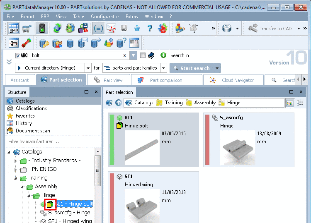Expand the Industry Standards tree node
The width and height of the screenshot is (311, 223).
tap(16, 161)
